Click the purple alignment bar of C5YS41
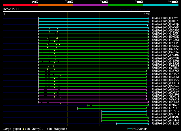Screen dimensions: 181x131 pyautogui.click(x=92, y=99)
